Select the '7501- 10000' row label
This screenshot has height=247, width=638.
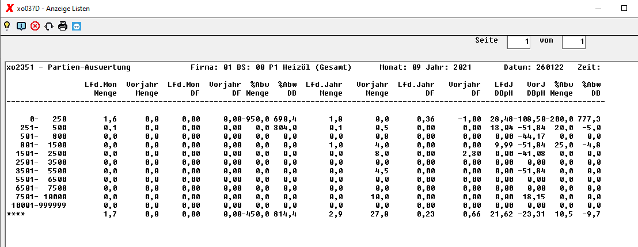click(x=41, y=197)
